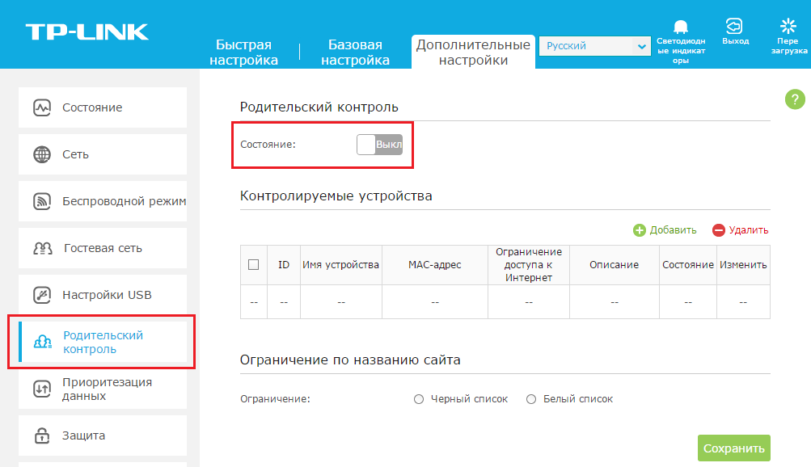This screenshot has width=811, height=467.
Task: Click the logout (Выход) icon
Action: [x=734, y=26]
